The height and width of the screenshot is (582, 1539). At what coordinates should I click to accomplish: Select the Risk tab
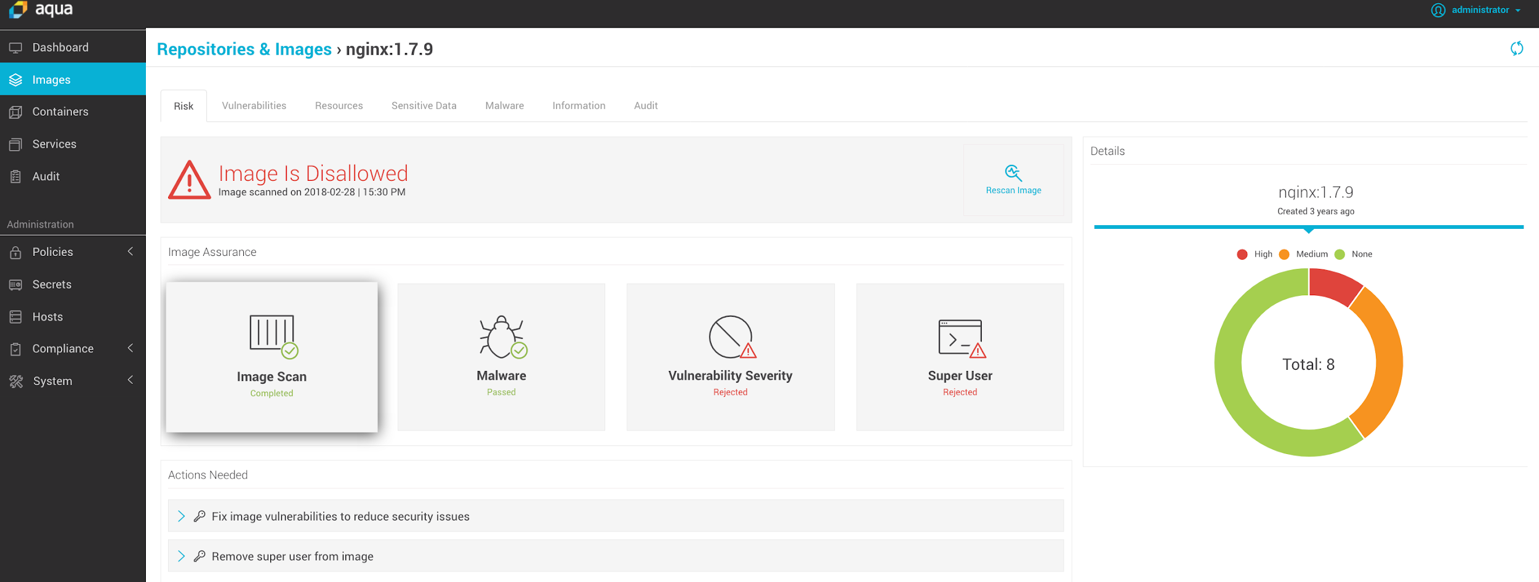(x=183, y=106)
